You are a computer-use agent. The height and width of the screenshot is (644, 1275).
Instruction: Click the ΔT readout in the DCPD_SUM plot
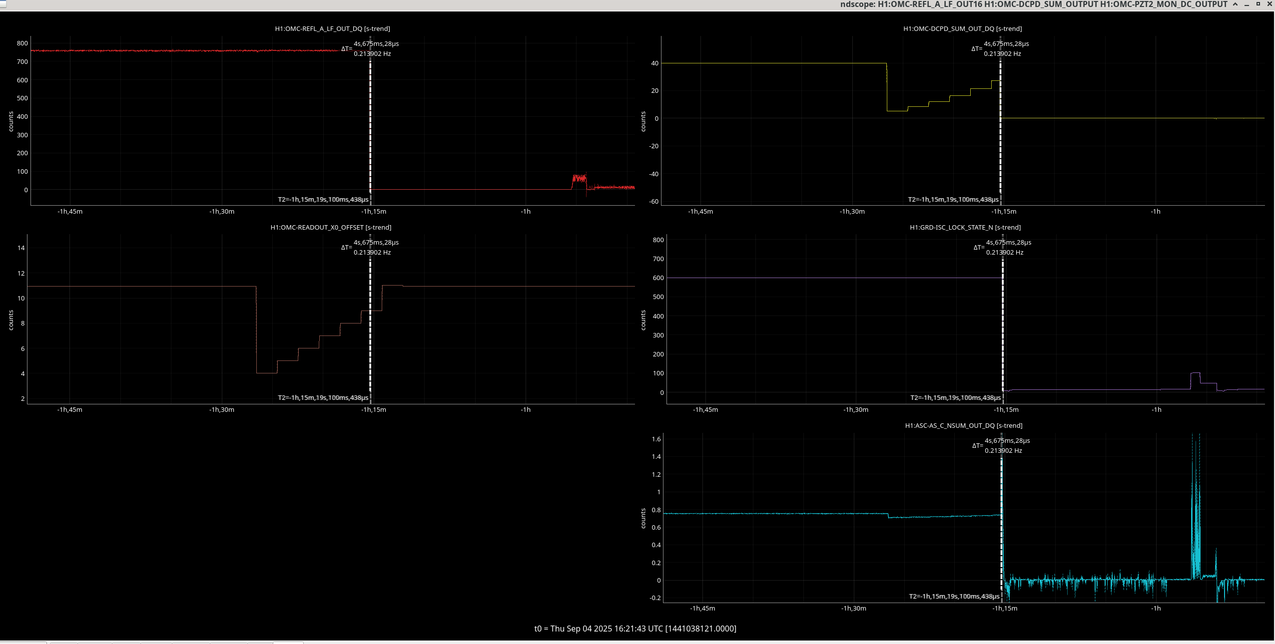[1000, 49]
